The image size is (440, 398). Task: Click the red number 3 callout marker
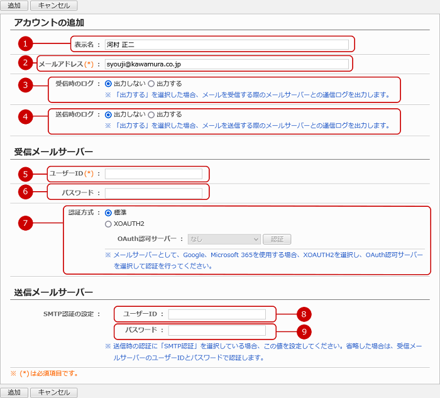click(25, 86)
